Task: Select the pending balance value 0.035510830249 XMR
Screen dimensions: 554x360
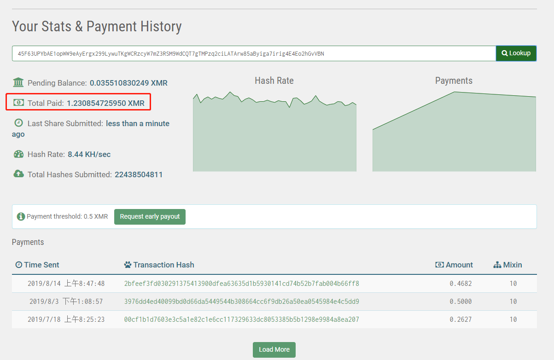Action: (128, 83)
